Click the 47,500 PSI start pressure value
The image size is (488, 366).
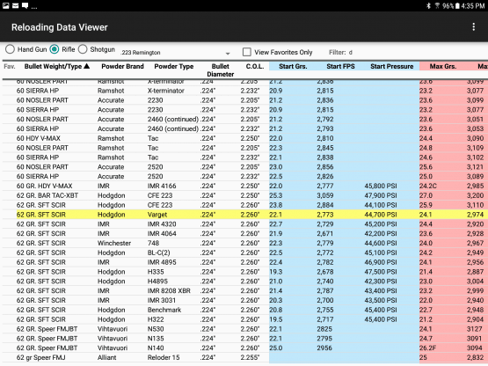tap(381, 272)
